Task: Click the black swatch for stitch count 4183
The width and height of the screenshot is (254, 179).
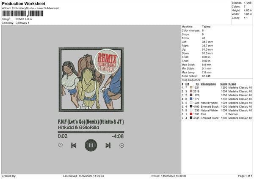Action: point(191,106)
